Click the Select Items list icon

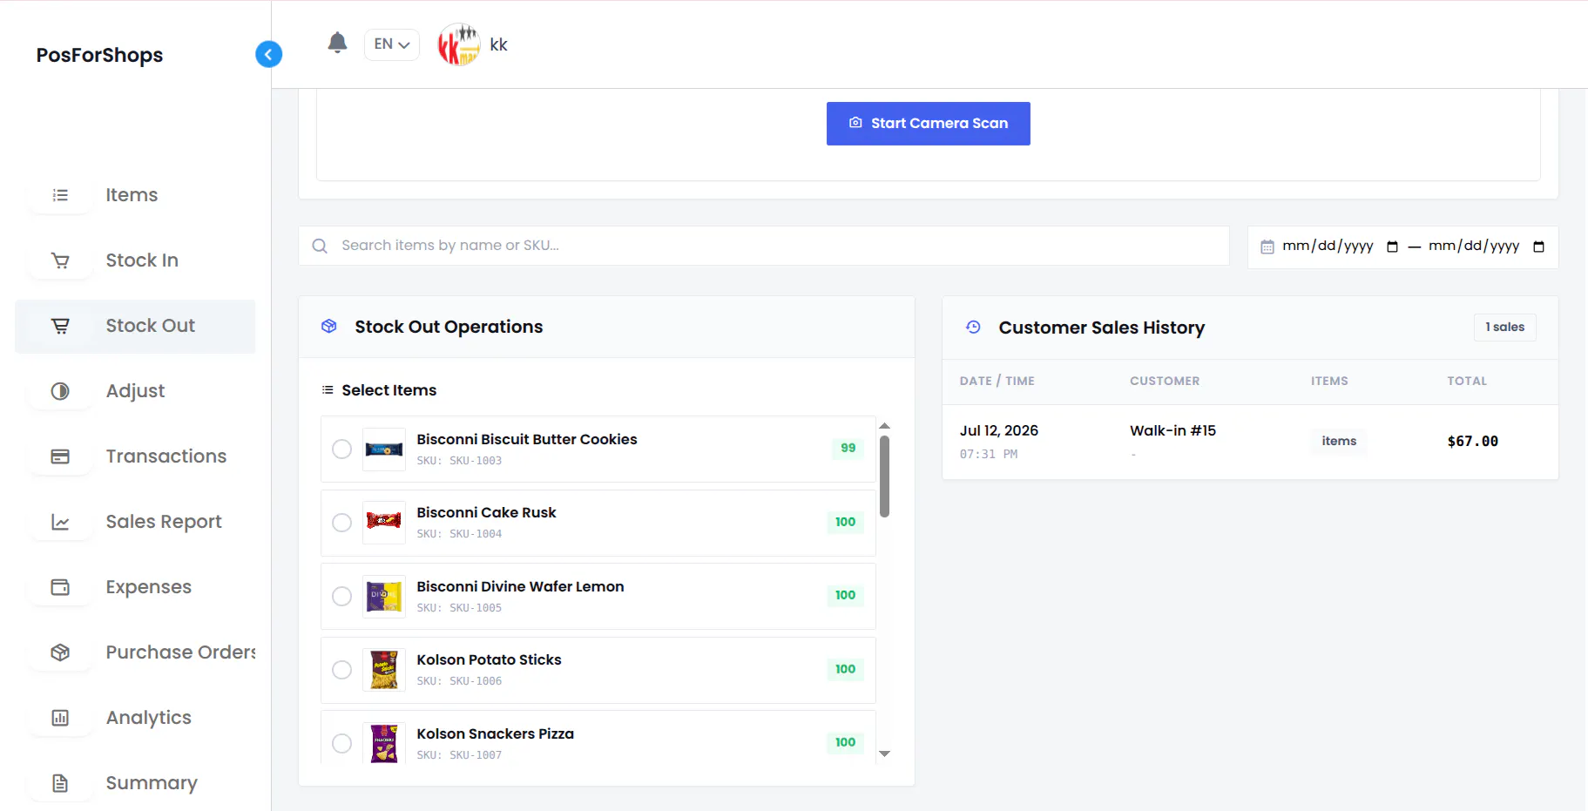coord(328,390)
